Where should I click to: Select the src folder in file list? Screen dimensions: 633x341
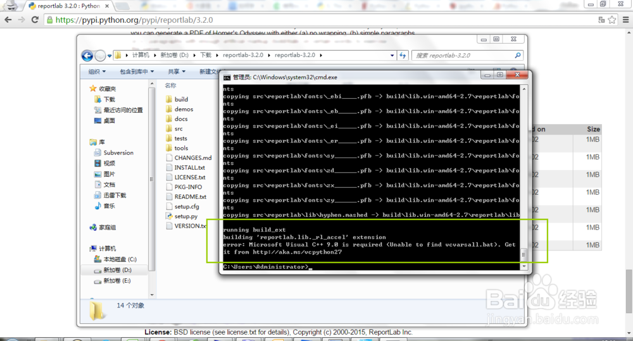tap(179, 128)
